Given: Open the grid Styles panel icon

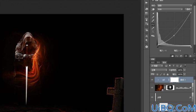Looking at the screenshot, I should click(x=147, y=13).
